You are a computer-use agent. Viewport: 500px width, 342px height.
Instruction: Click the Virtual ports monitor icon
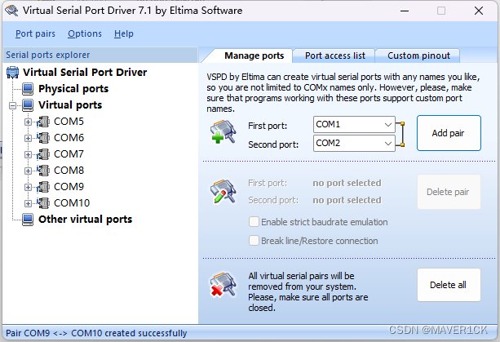(x=28, y=105)
